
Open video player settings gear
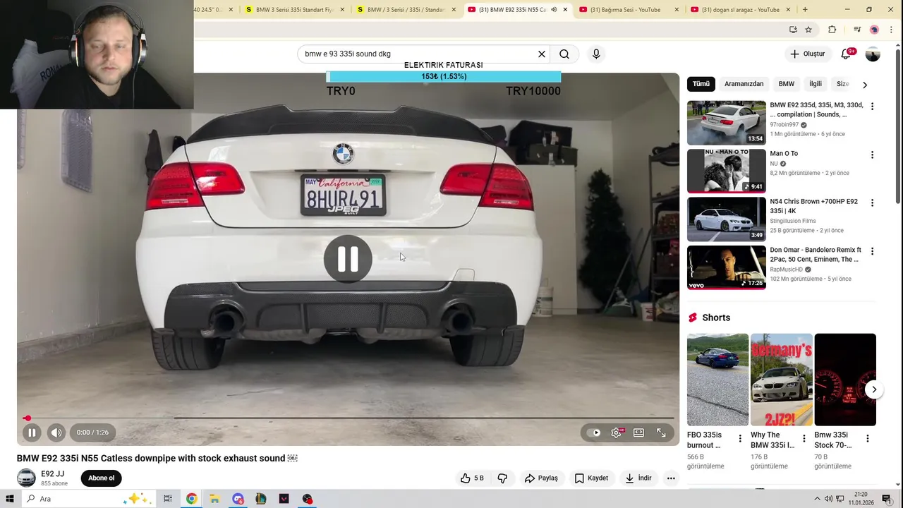point(616,433)
